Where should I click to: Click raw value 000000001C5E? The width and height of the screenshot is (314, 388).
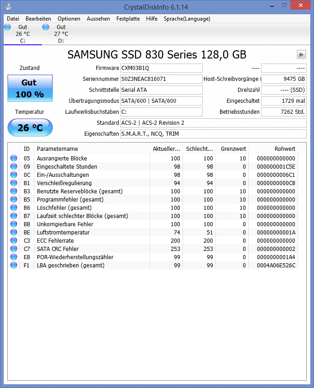pos(276,166)
